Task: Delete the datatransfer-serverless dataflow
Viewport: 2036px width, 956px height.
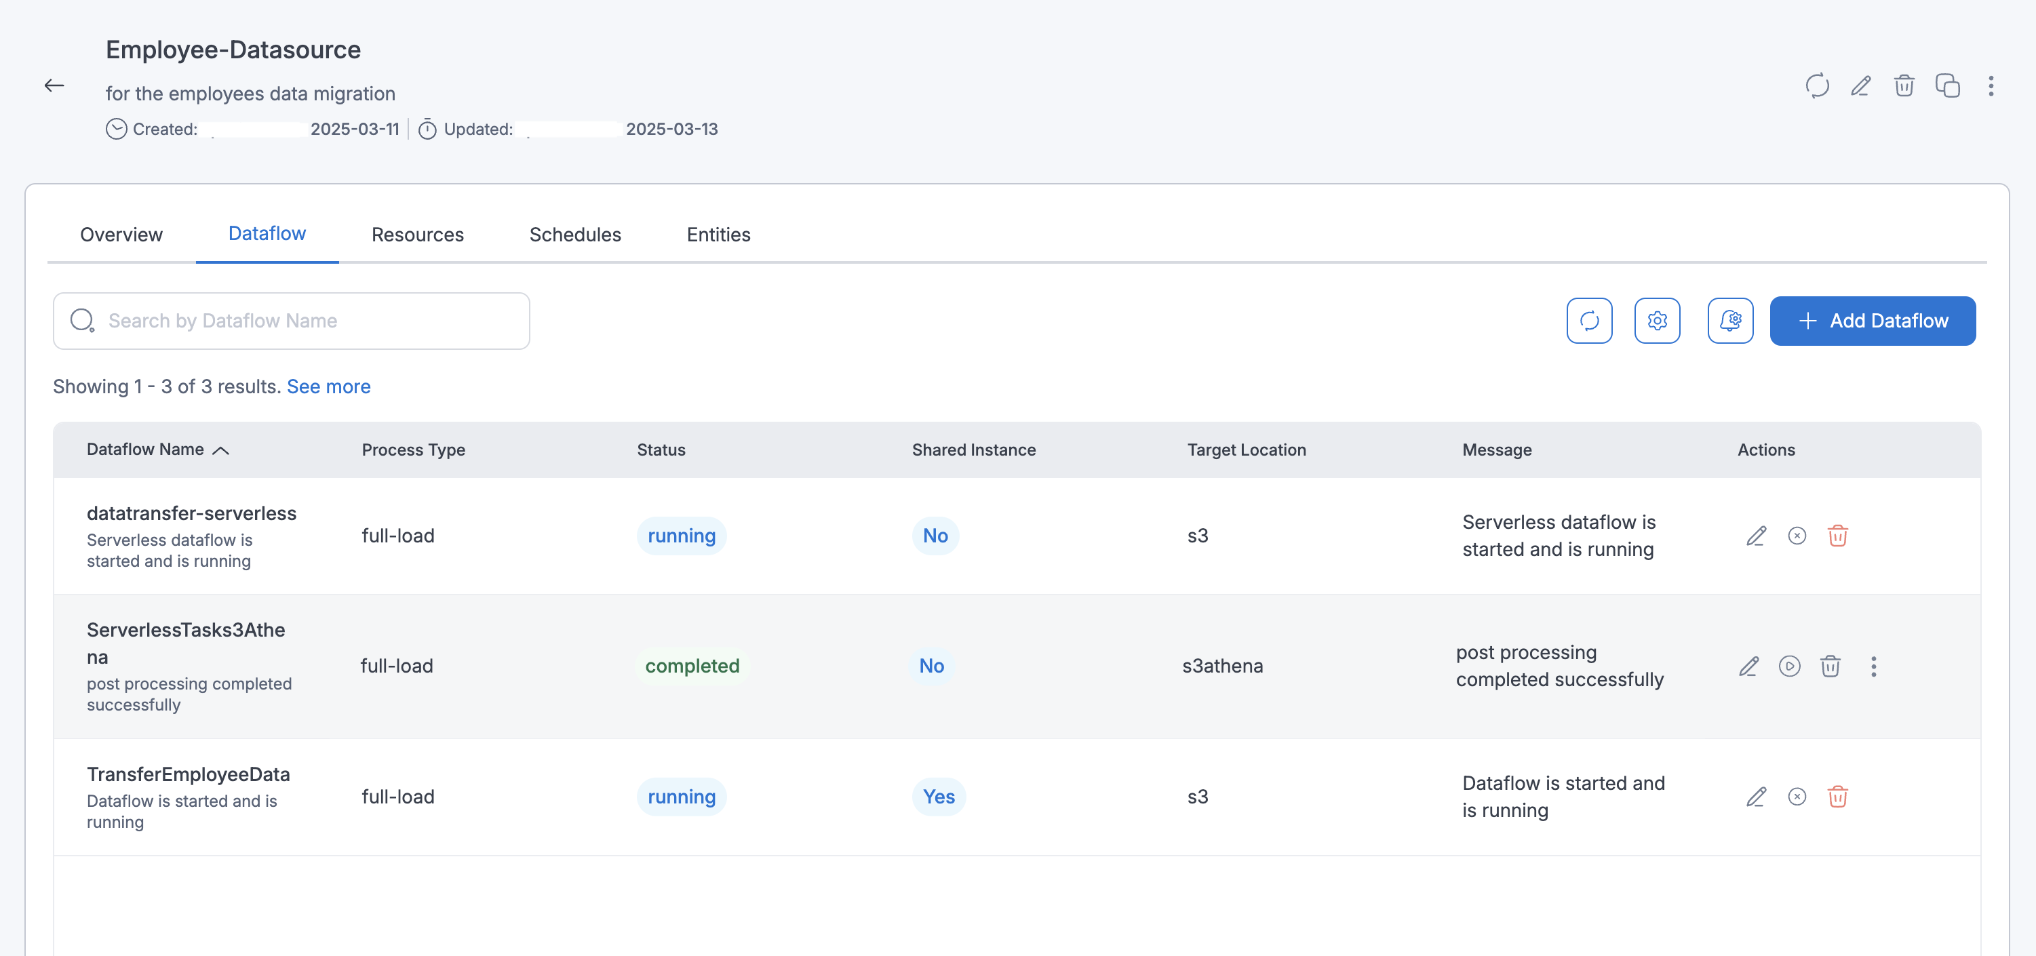Action: pyautogui.click(x=1837, y=536)
